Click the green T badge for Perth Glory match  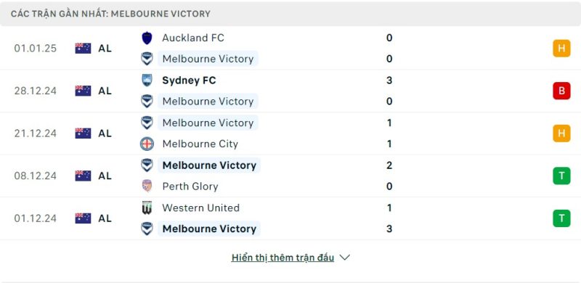pyautogui.click(x=561, y=176)
